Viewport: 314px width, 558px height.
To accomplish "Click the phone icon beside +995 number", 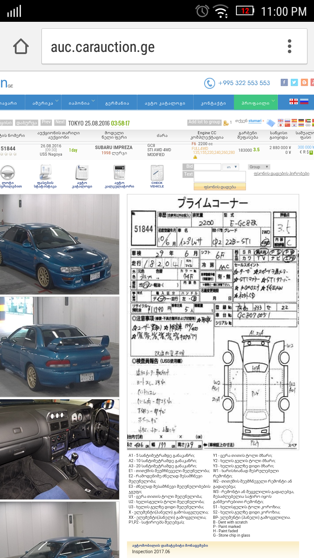I will (209, 83).
